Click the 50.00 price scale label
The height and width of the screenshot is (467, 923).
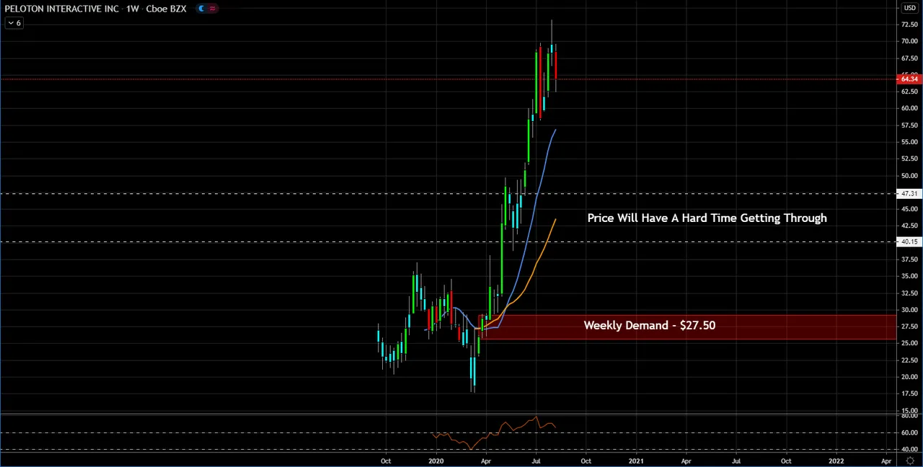point(909,176)
